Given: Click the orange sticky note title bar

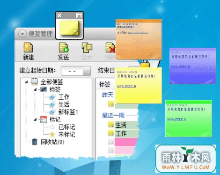Looking at the screenshot, I should (x=139, y=21).
